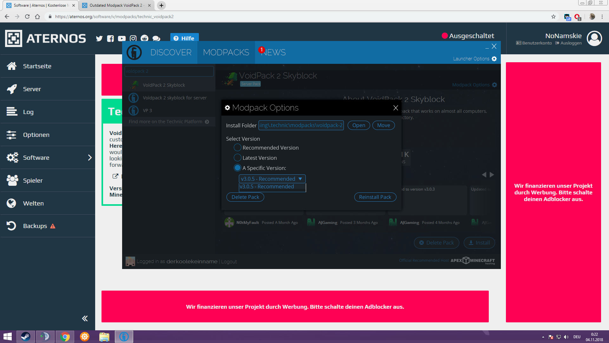
Task: Click the Technic launcher logo
Action: point(134,52)
